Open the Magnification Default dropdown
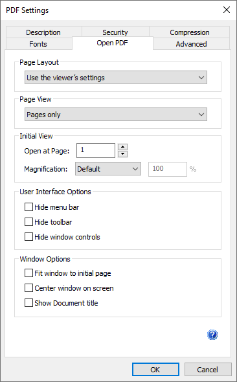Viewport: 237px width, 382px height. 108,169
